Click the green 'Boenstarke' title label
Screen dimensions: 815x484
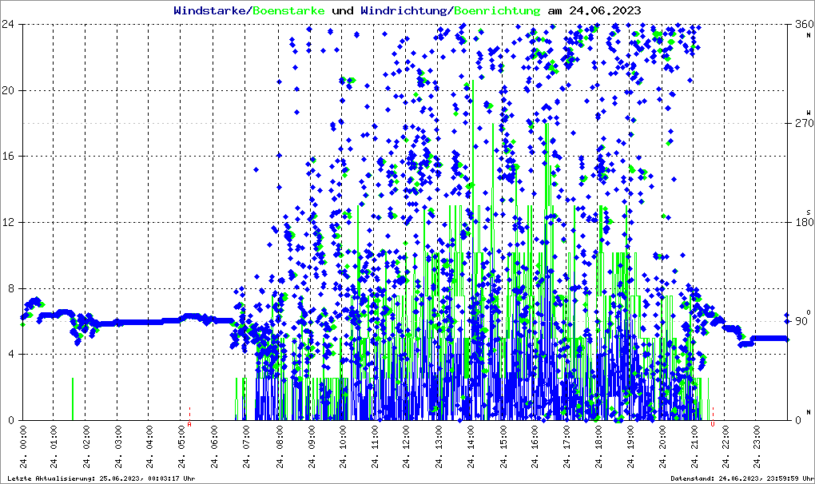click(288, 11)
